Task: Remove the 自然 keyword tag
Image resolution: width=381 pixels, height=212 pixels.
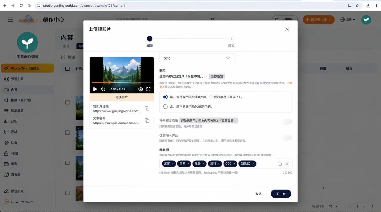Action: (x=188, y=164)
